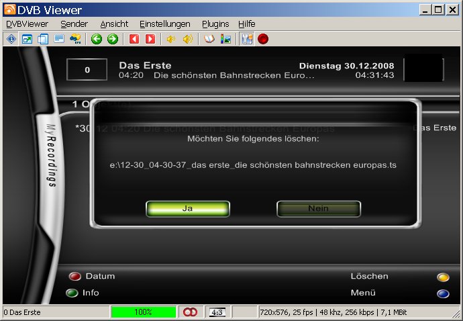Click the Menü label
463x321 pixels.
click(x=363, y=293)
